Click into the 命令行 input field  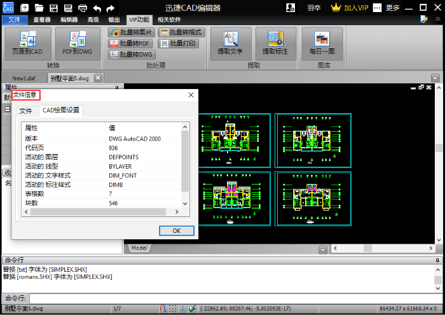229,298
